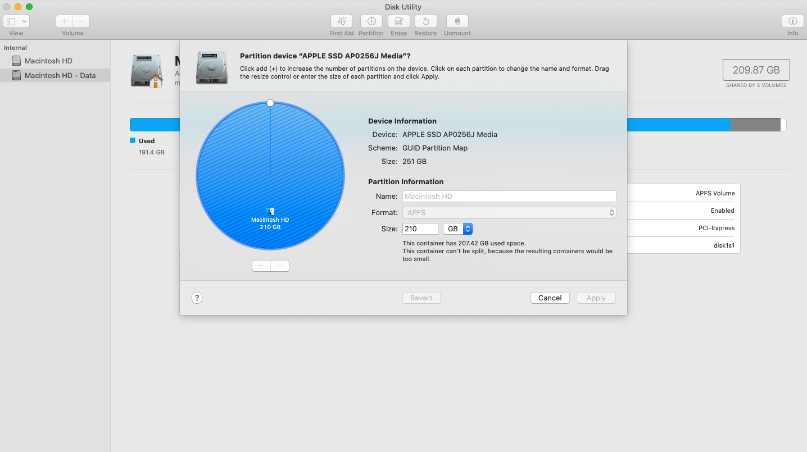
Task: Click the disk1s1 device cell
Action: pyautogui.click(x=724, y=245)
